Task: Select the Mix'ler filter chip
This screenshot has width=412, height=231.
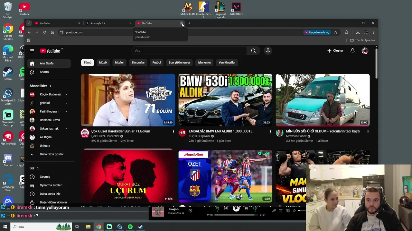Action: click(119, 63)
